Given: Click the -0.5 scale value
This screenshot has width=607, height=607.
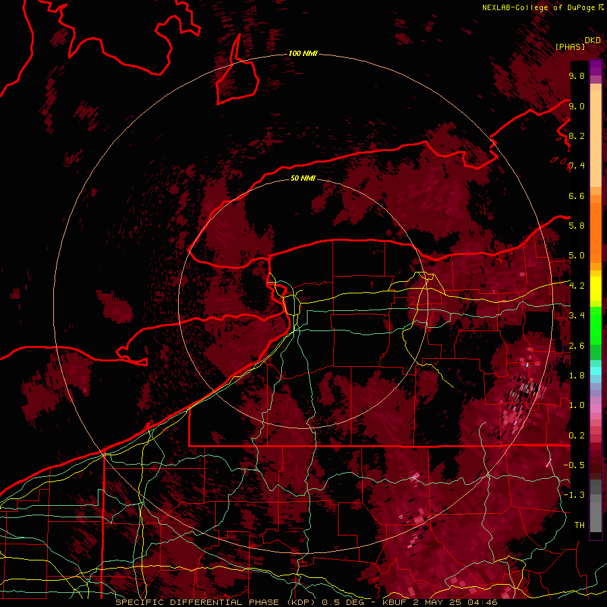Looking at the screenshot, I should (574, 465).
